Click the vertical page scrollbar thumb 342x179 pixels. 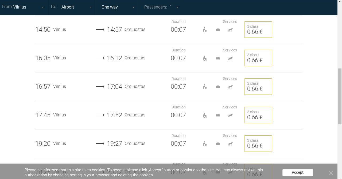tap(340, 96)
